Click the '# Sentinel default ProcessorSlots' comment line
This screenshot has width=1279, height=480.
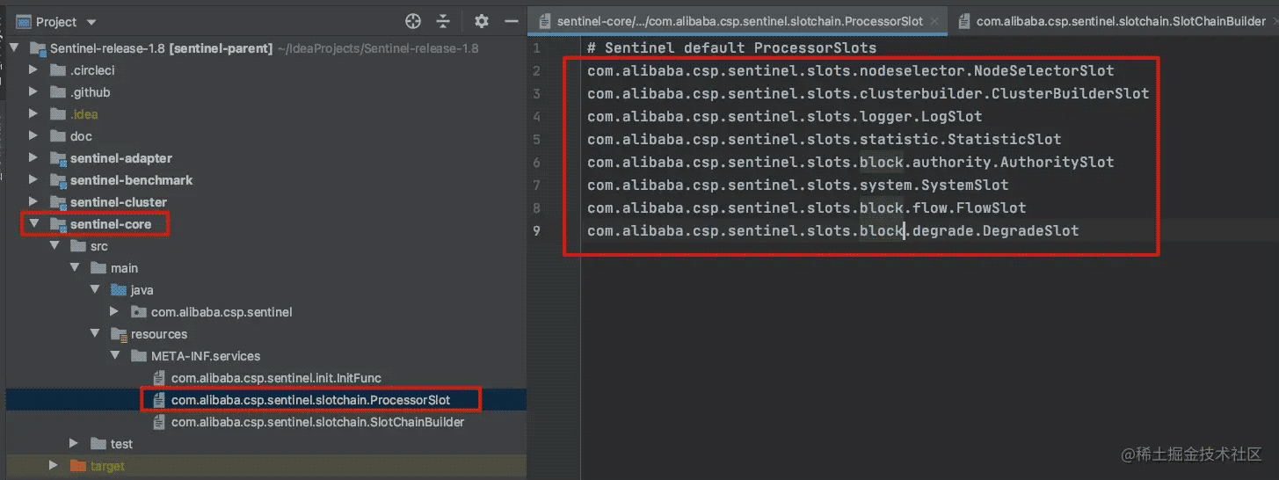pos(732,47)
